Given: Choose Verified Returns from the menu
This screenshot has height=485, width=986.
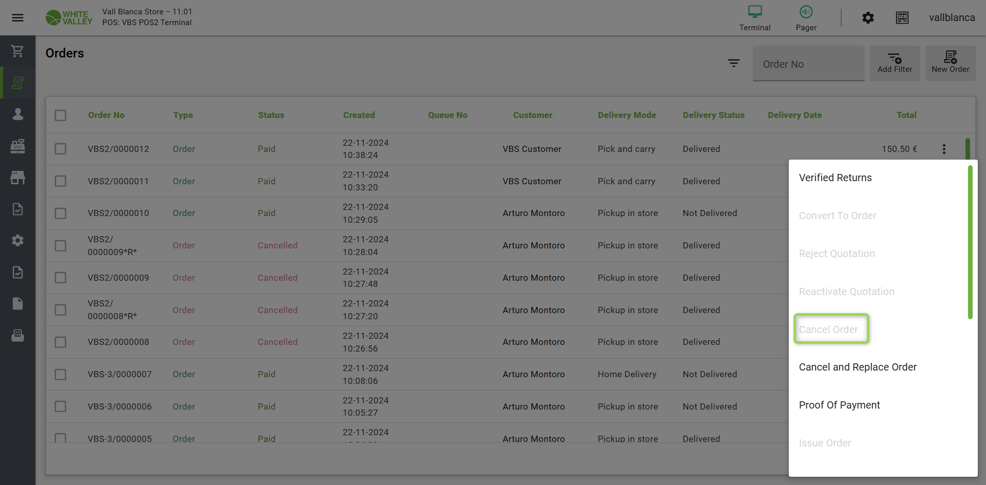Looking at the screenshot, I should coord(835,178).
